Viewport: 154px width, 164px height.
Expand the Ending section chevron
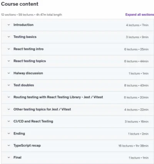point(9,133)
